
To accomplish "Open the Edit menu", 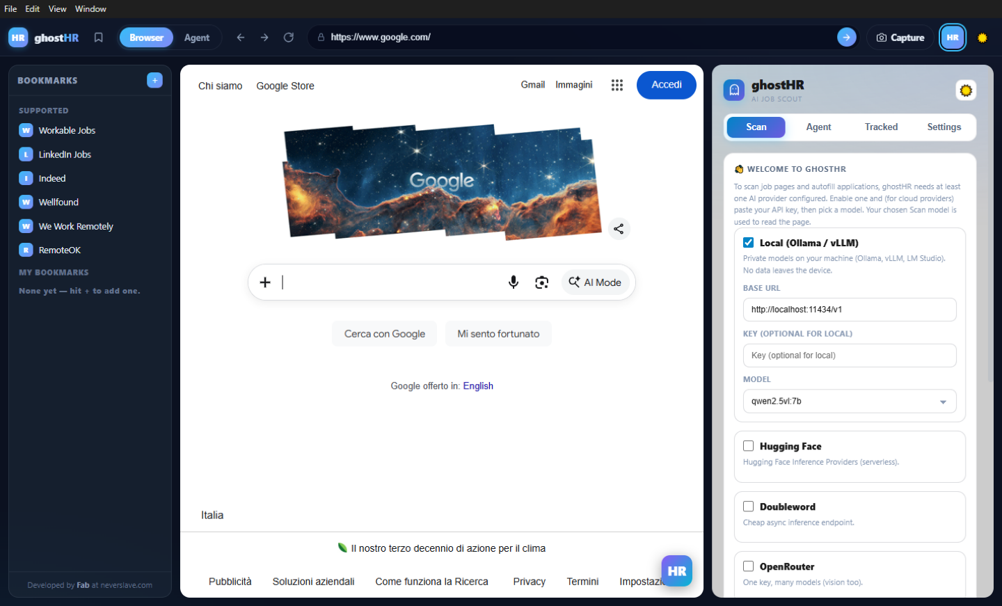I will click(x=33, y=9).
